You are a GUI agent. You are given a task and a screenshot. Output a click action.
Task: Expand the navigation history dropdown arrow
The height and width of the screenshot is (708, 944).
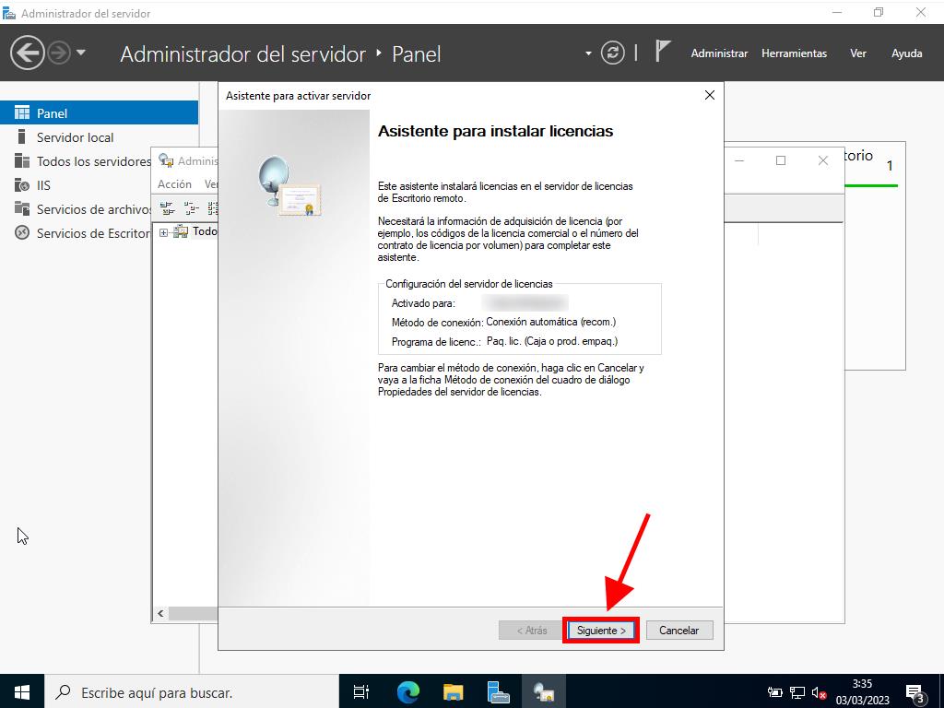point(81,53)
